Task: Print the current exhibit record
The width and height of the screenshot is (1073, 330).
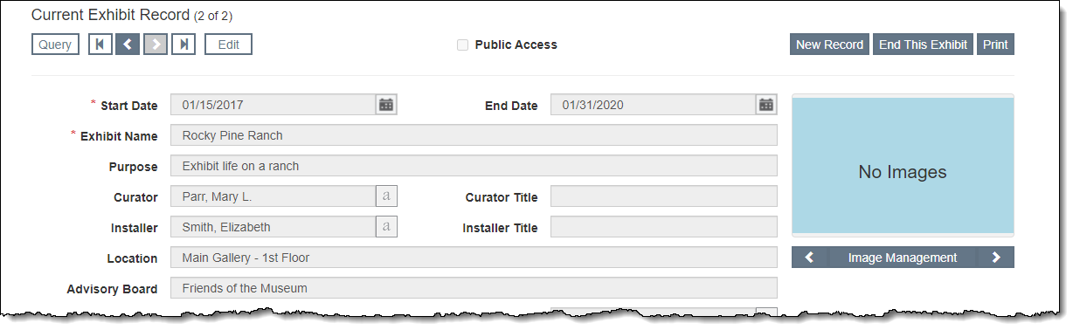Action: pos(995,45)
